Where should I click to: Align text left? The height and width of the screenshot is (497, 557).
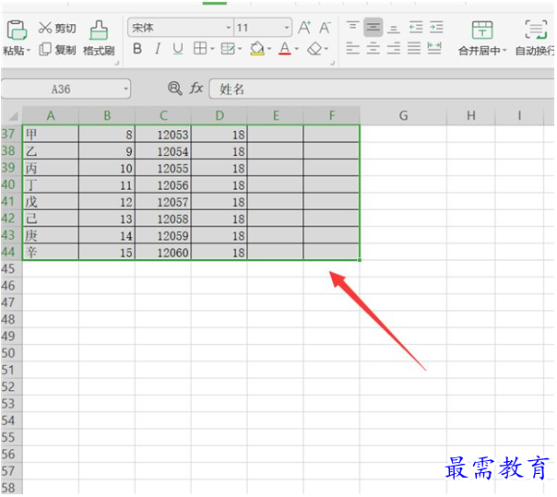353,48
